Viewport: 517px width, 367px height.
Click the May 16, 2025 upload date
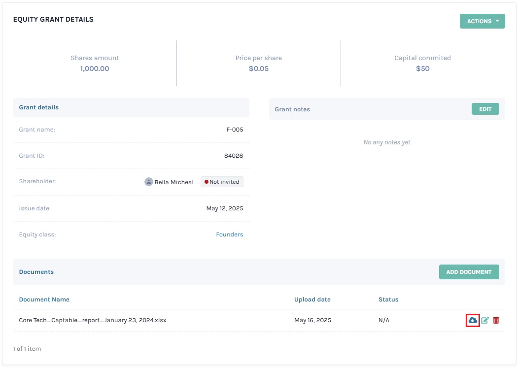[312, 320]
